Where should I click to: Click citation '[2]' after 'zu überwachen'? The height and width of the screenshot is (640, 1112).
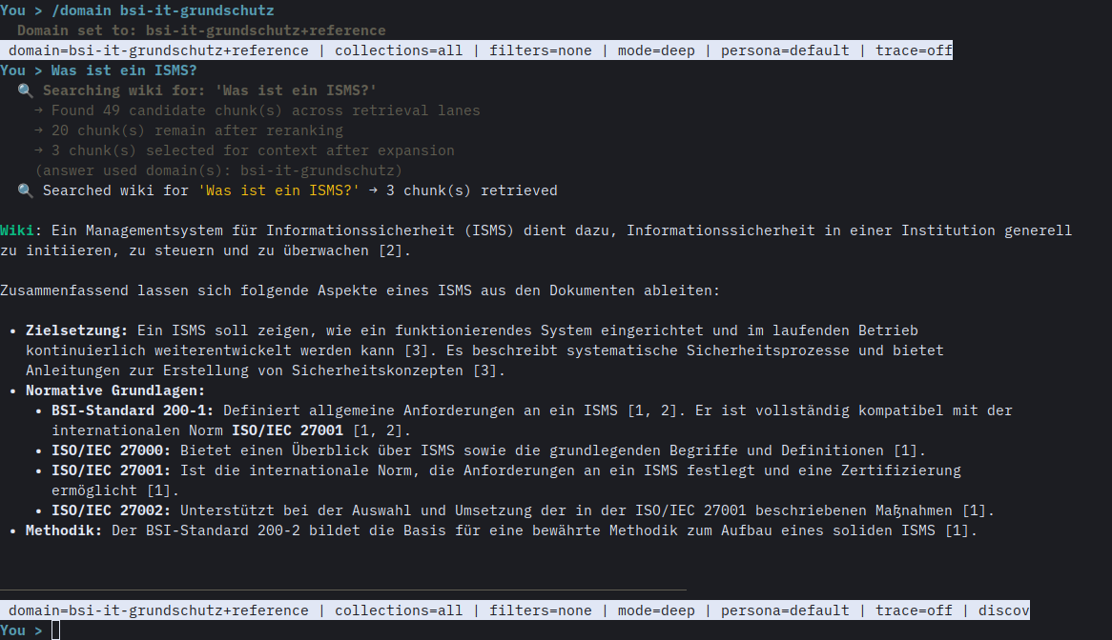coord(390,250)
